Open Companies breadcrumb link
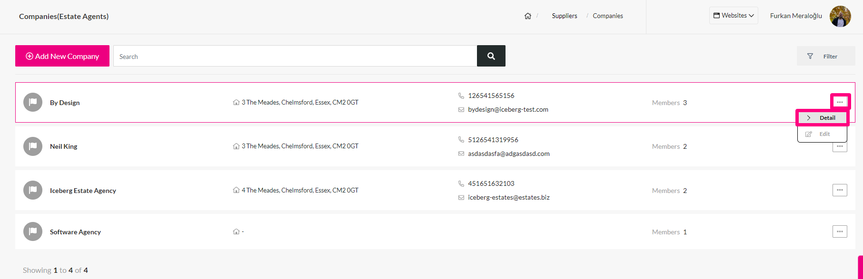The image size is (863, 279). coord(608,16)
